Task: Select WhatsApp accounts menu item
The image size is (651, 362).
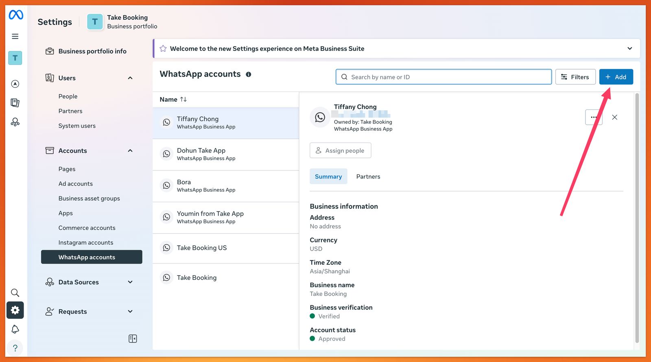Action: coord(92,257)
